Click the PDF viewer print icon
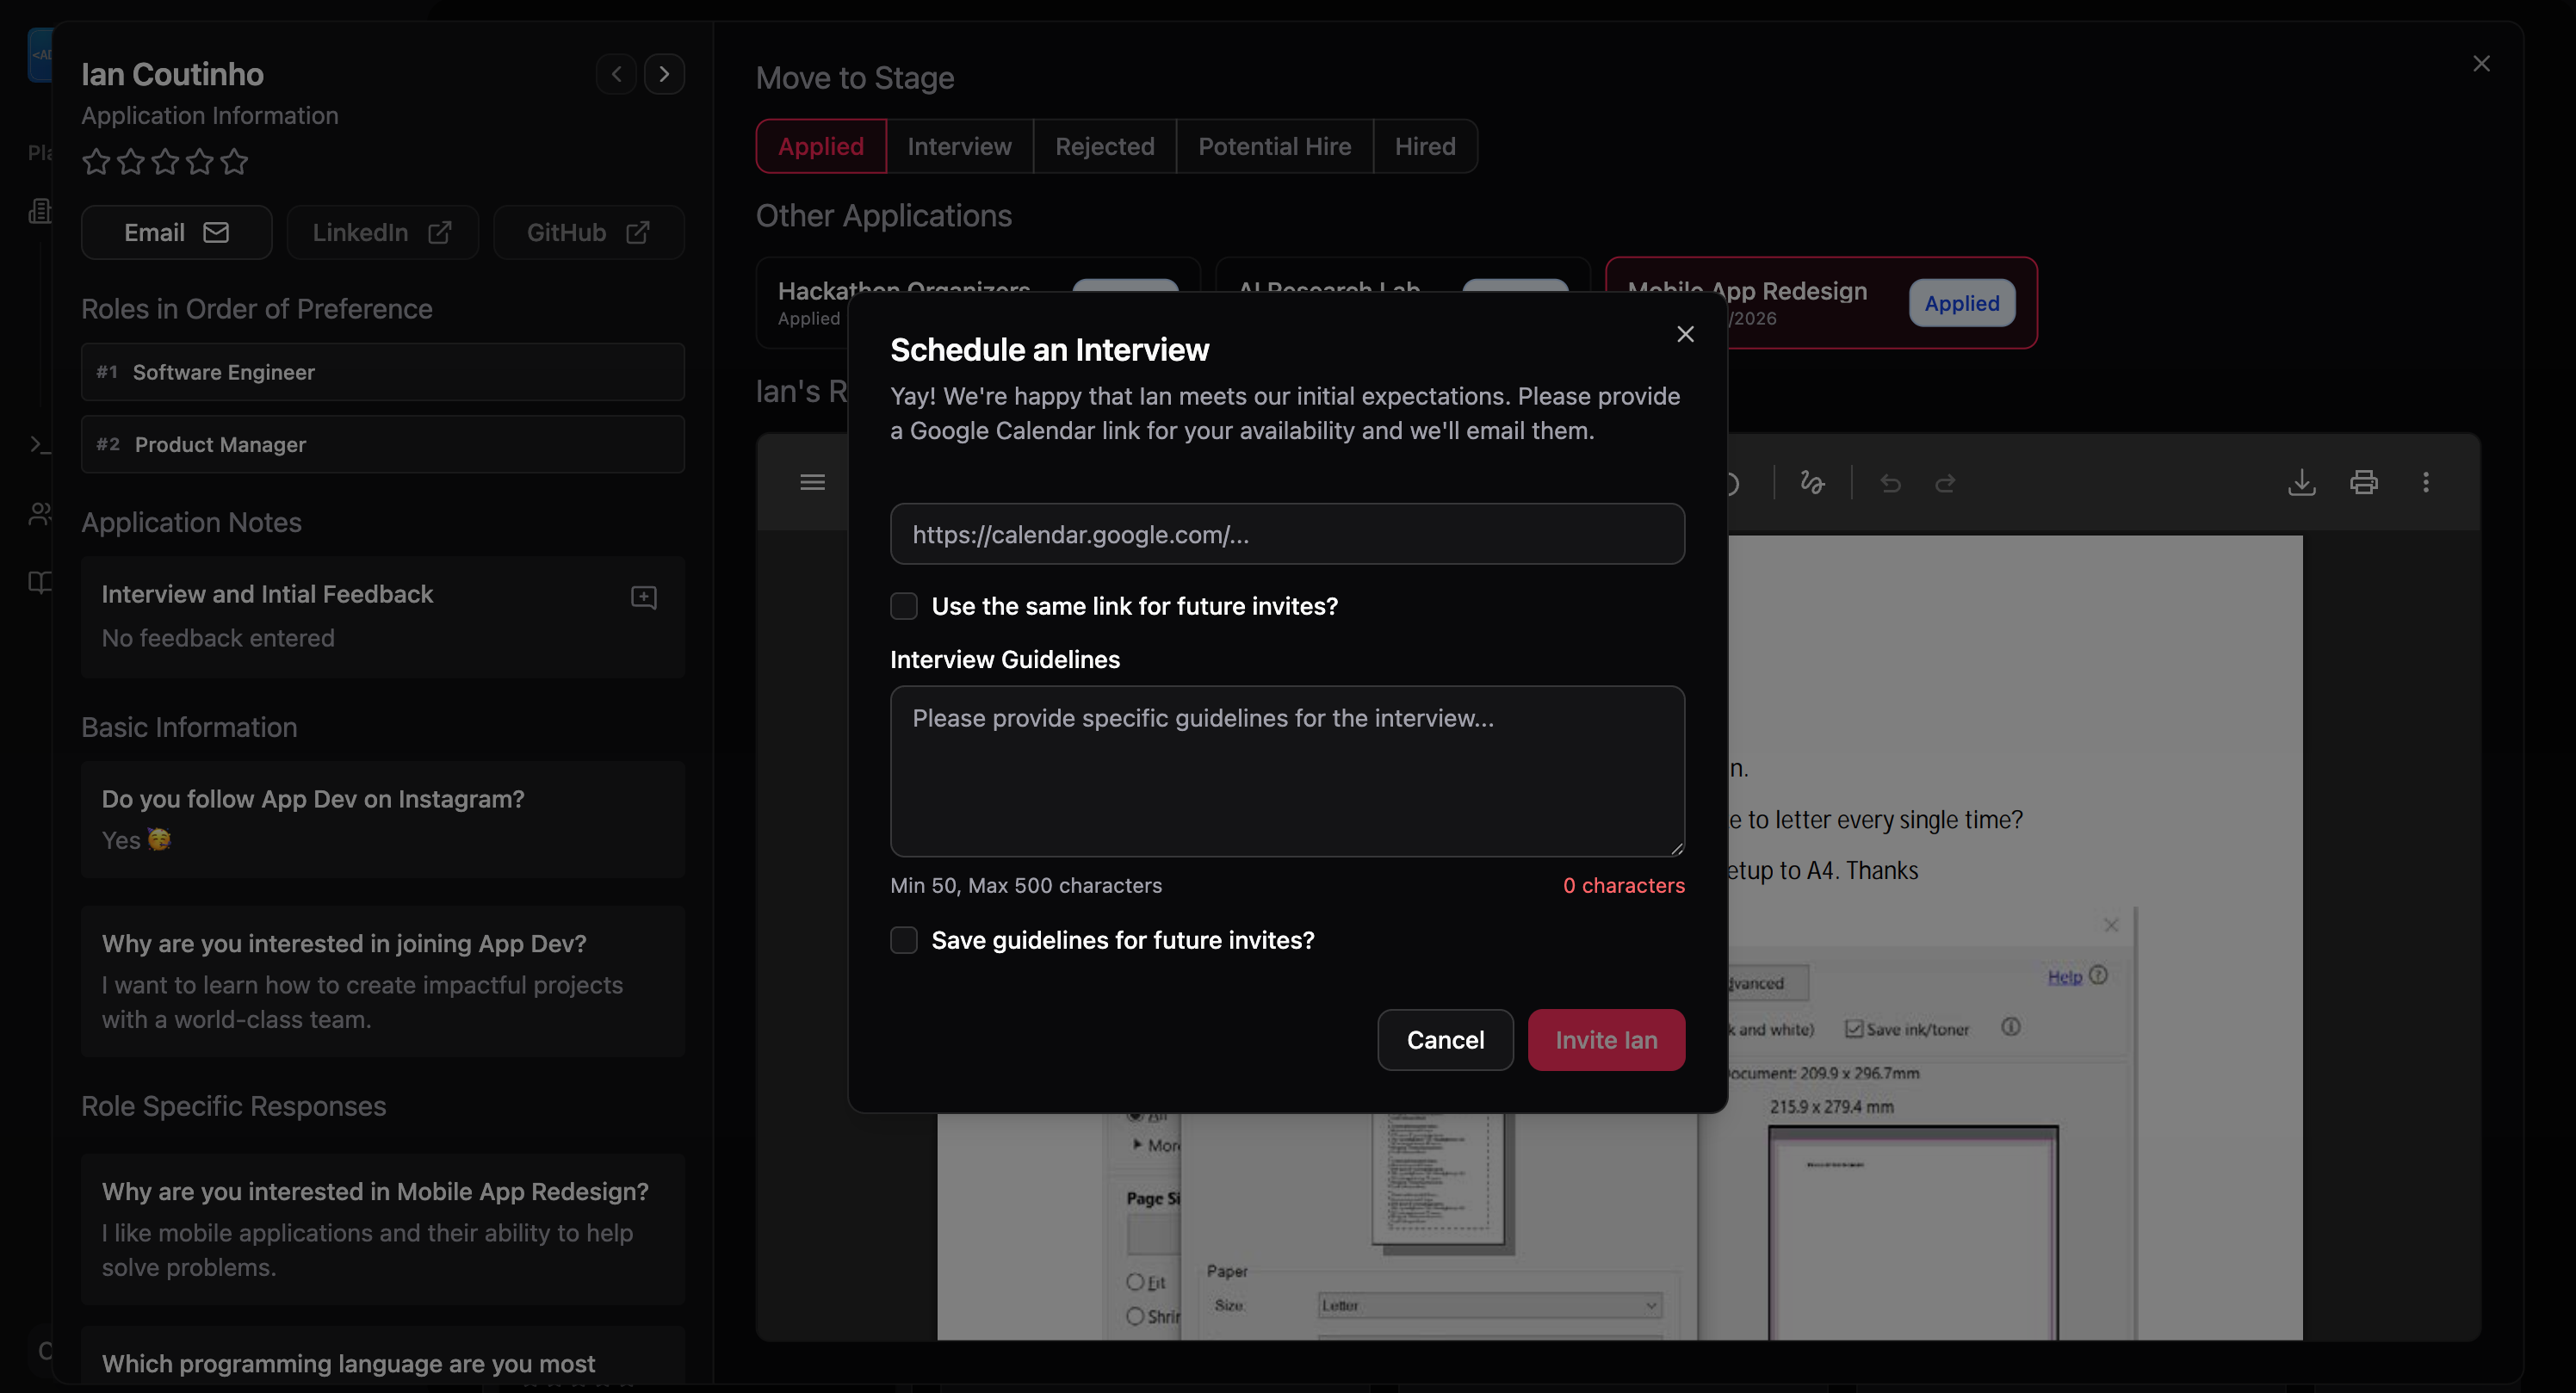The height and width of the screenshot is (1393, 2576). click(2363, 483)
